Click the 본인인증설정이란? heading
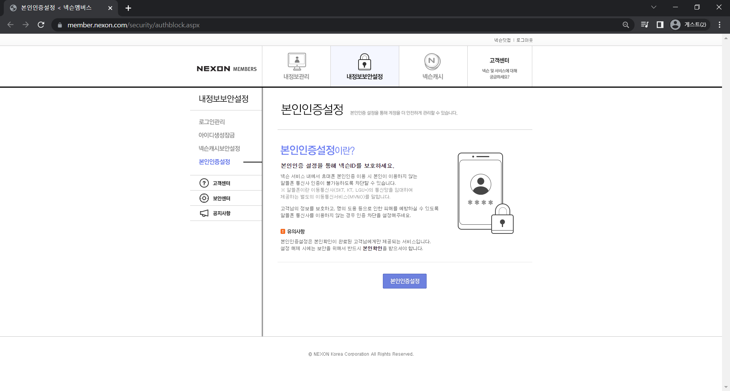730x391 pixels. pos(317,150)
